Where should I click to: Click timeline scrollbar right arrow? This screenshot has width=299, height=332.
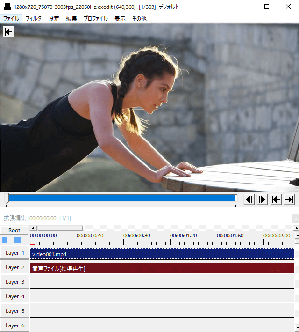(296, 228)
